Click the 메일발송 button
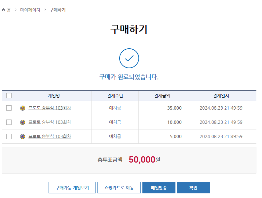 point(159,187)
